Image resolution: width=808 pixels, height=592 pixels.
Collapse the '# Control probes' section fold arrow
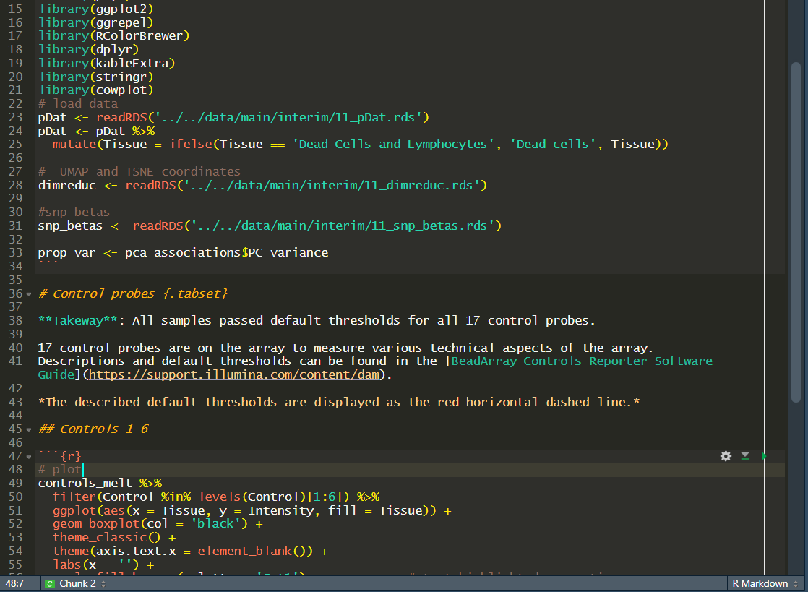click(x=29, y=294)
